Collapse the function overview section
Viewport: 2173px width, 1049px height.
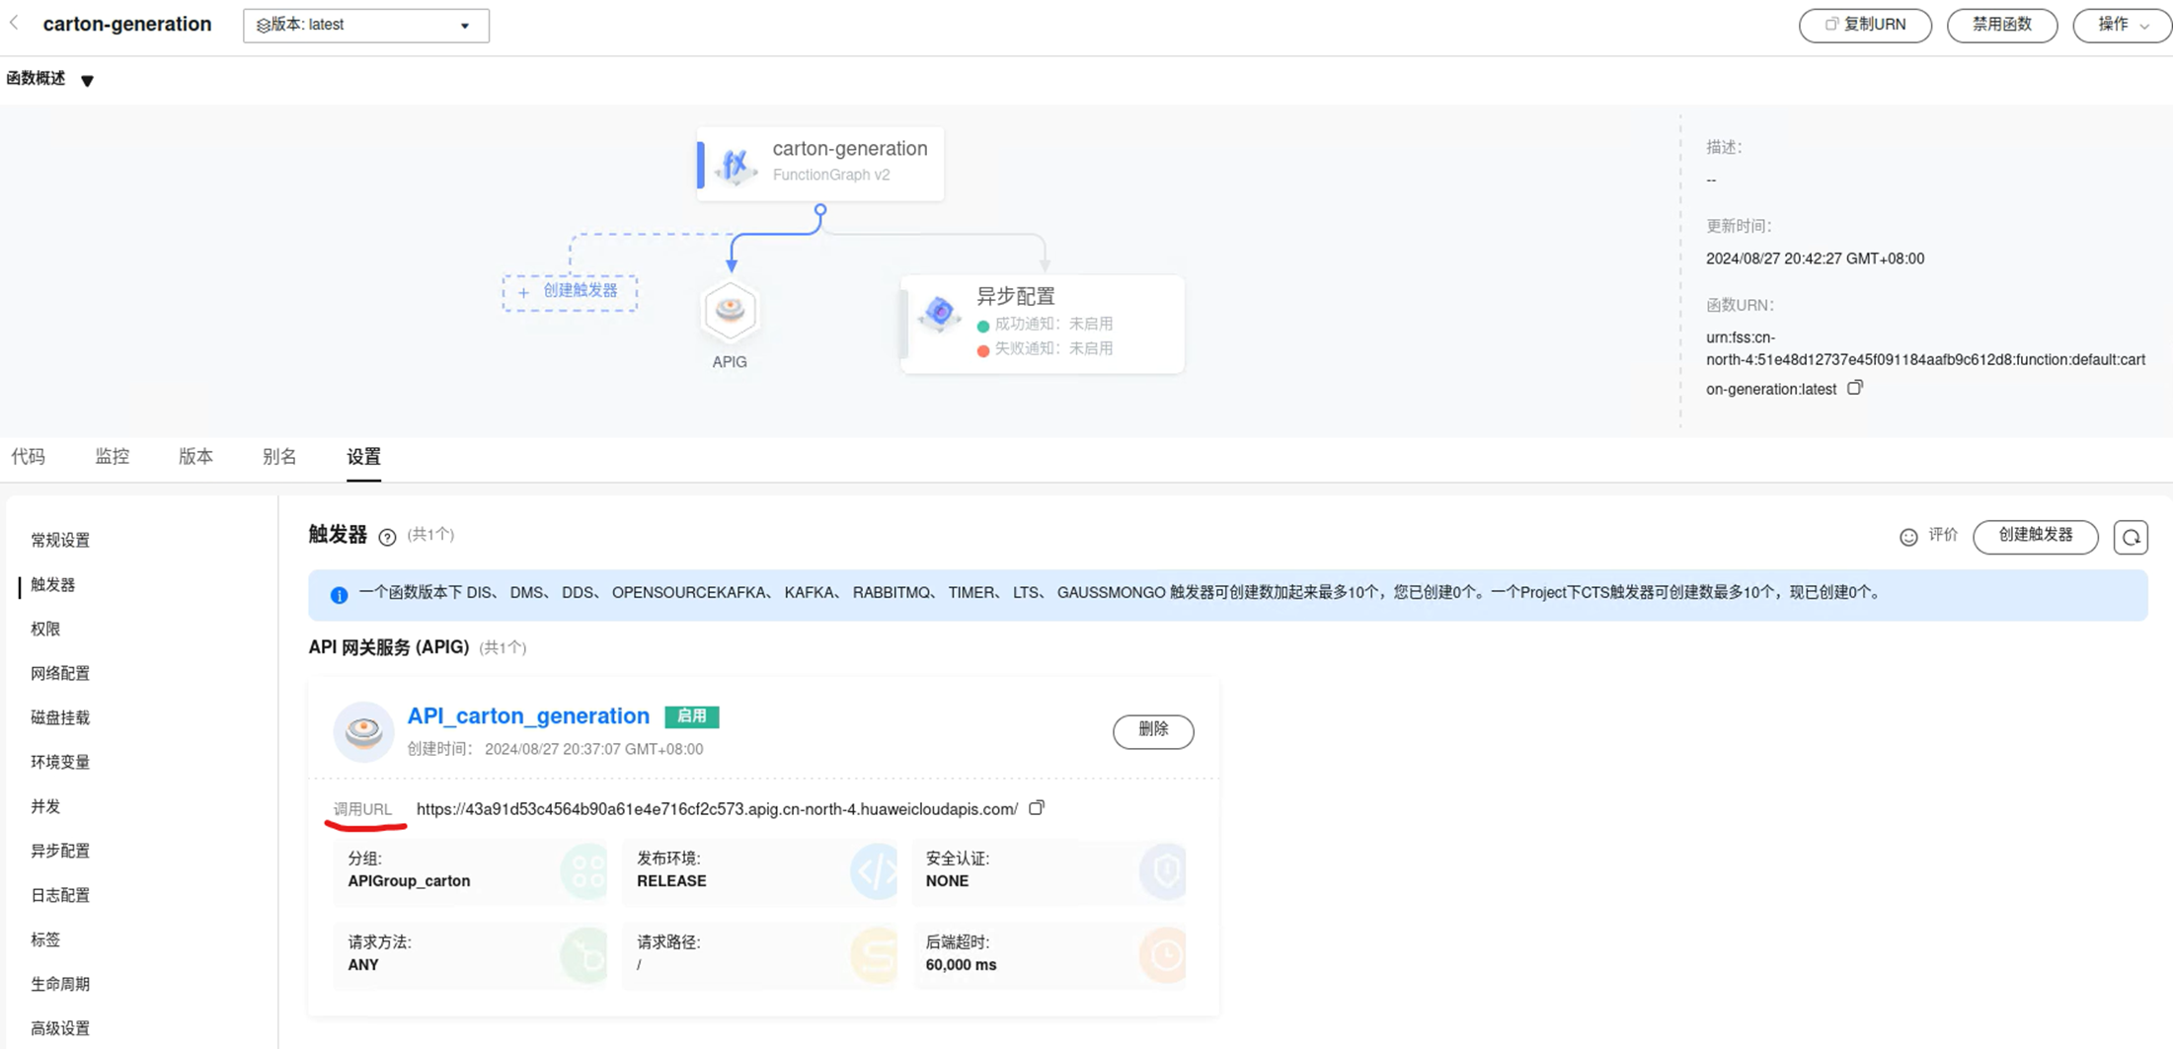pos(87,80)
